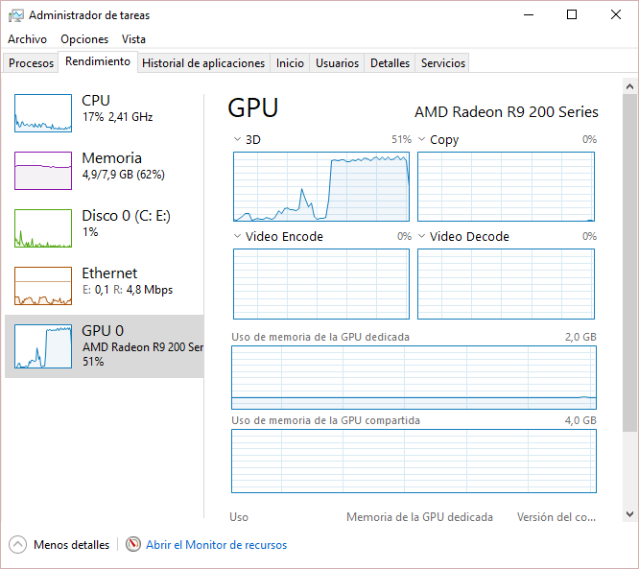Open the 3D engine dropdown chevron
This screenshot has width=639, height=569.
click(x=237, y=139)
